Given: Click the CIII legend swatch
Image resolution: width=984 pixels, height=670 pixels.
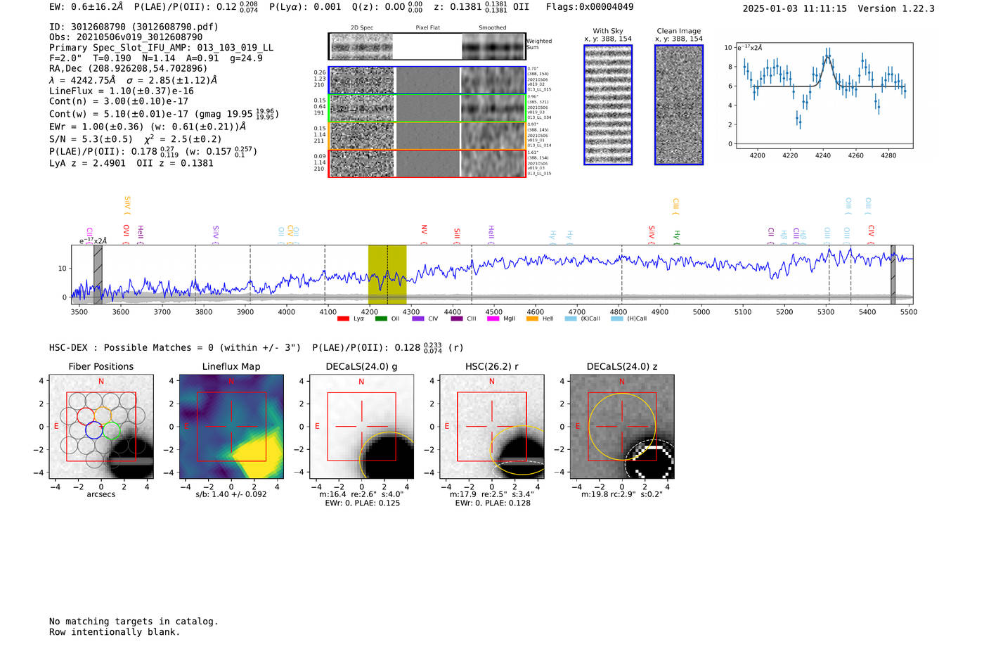Looking at the screenshot, I should (457, 318).
